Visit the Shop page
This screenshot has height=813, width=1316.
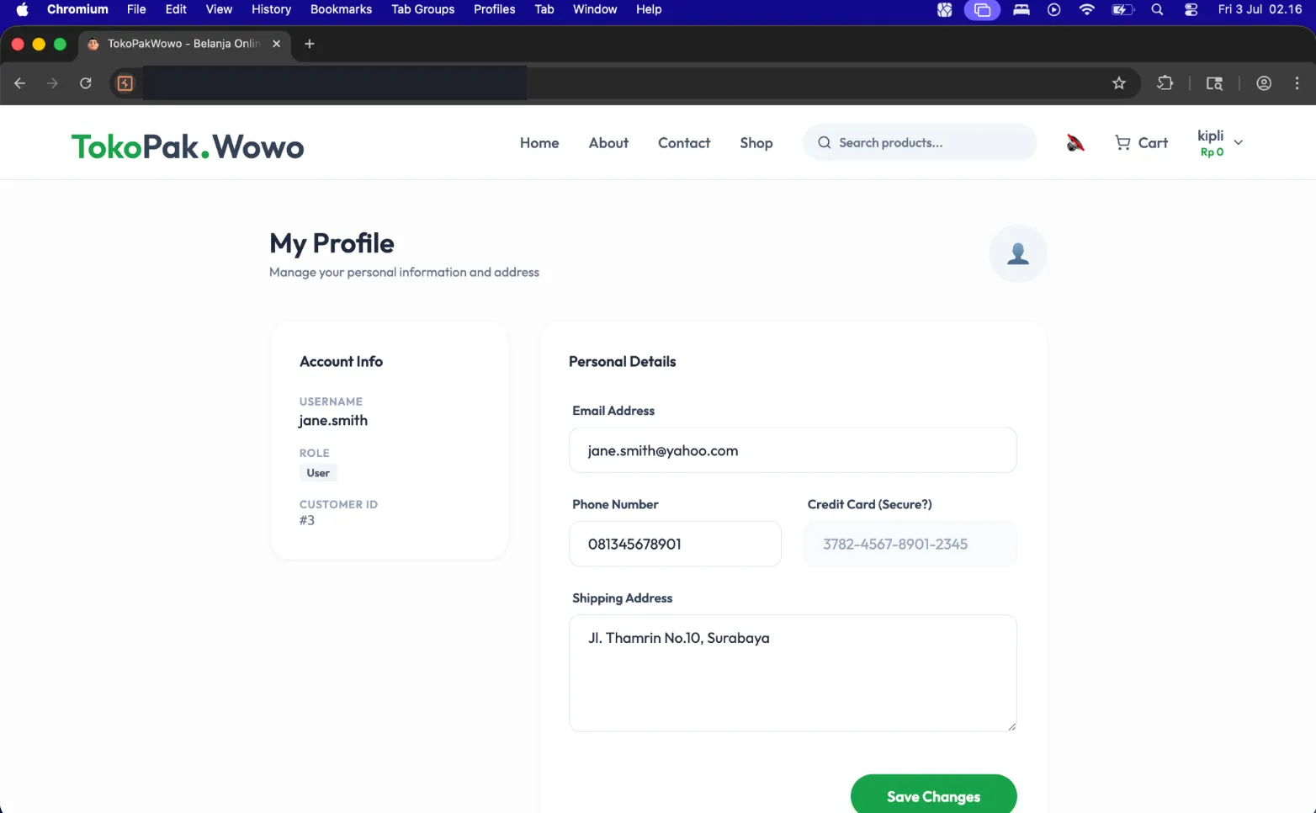756,143
